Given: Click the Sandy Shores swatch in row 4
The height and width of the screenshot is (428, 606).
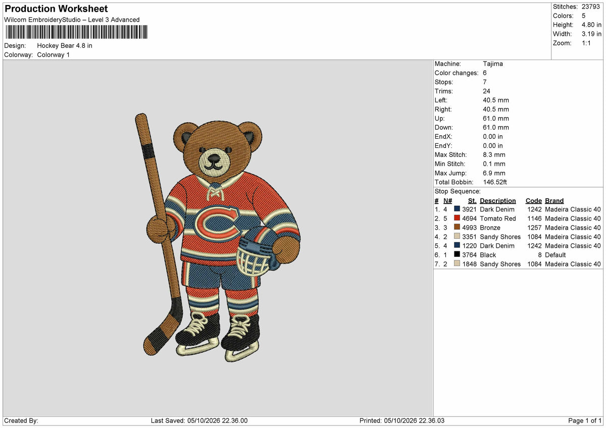Looking at the screenshot, I should click(x=457, y=236).
